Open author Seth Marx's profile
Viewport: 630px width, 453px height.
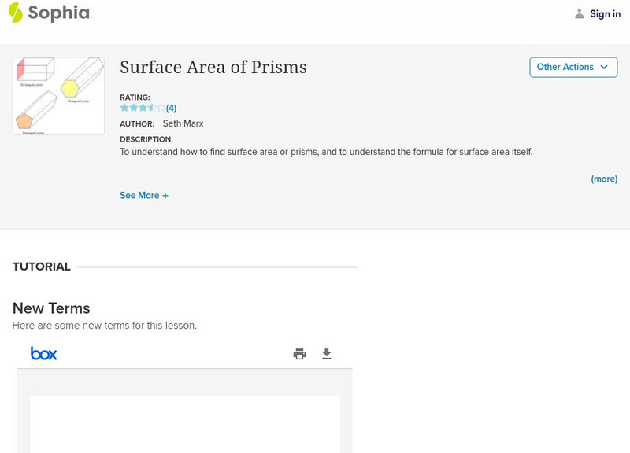click(183, 123)
